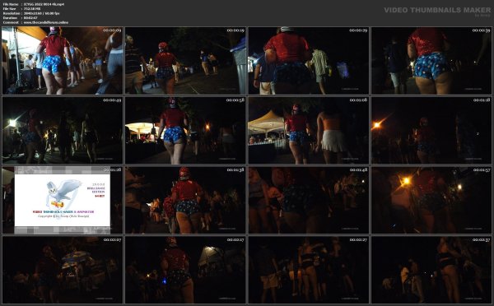Click the File Size value in MB
The height and width of the screenshot is (306, 494).
point(32,9)
